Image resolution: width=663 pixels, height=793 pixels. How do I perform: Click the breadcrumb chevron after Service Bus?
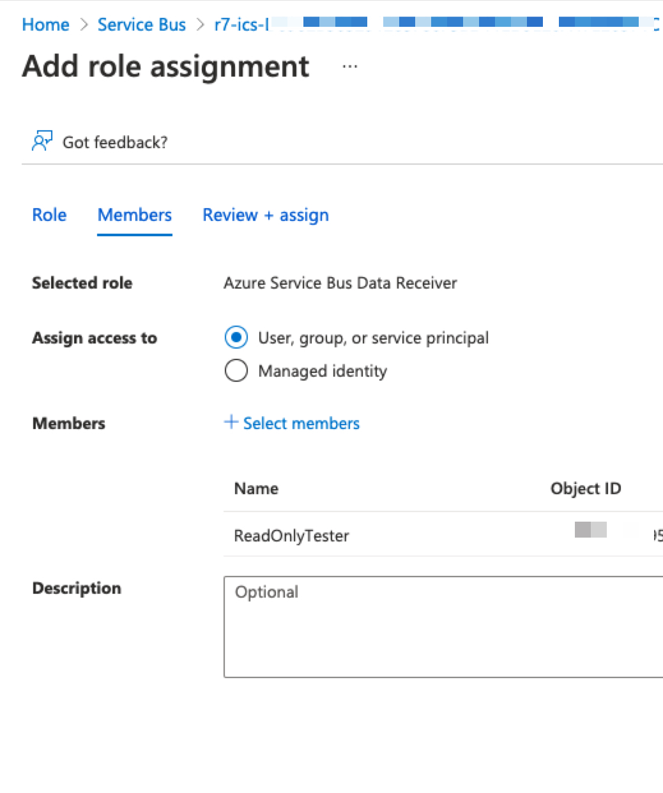(201, 25)
